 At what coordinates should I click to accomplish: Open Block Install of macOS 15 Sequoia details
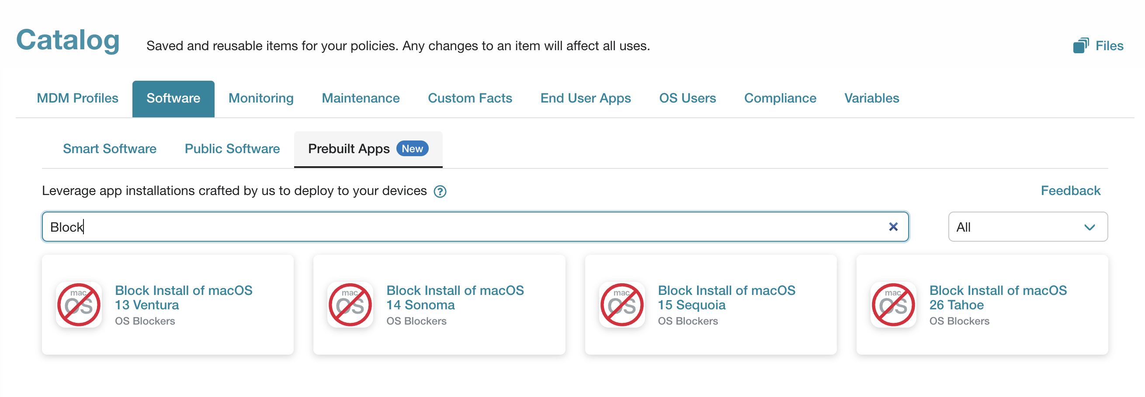(x=726, y=297)
